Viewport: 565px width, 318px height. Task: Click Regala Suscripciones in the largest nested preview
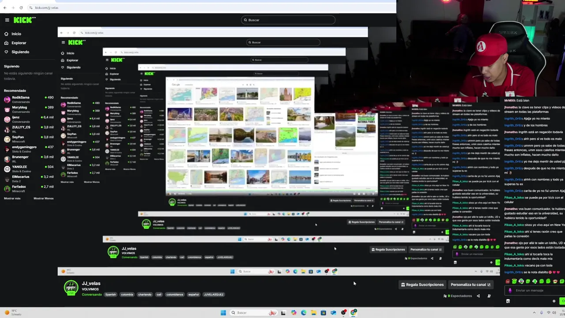(x=388, y=250)
